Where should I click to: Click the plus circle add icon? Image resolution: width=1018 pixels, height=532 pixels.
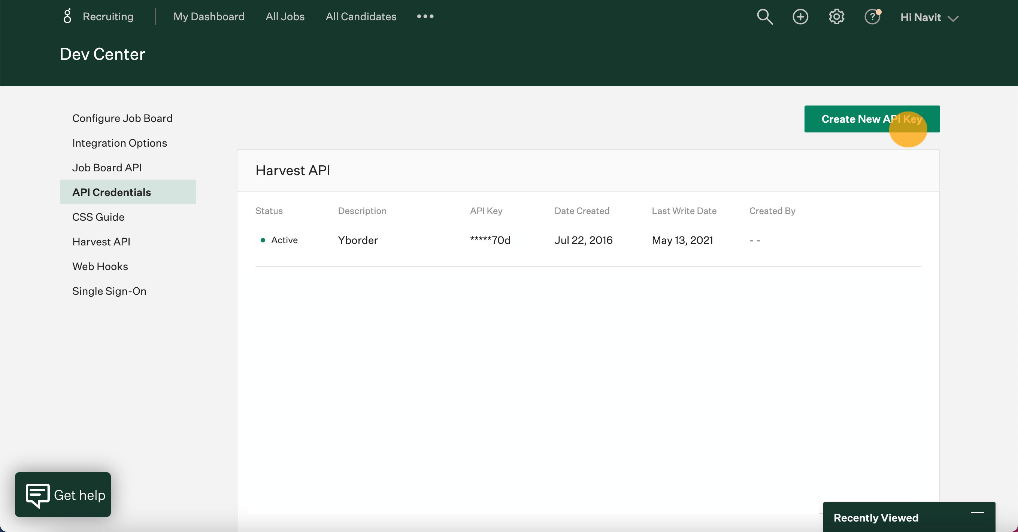point(800,16)
